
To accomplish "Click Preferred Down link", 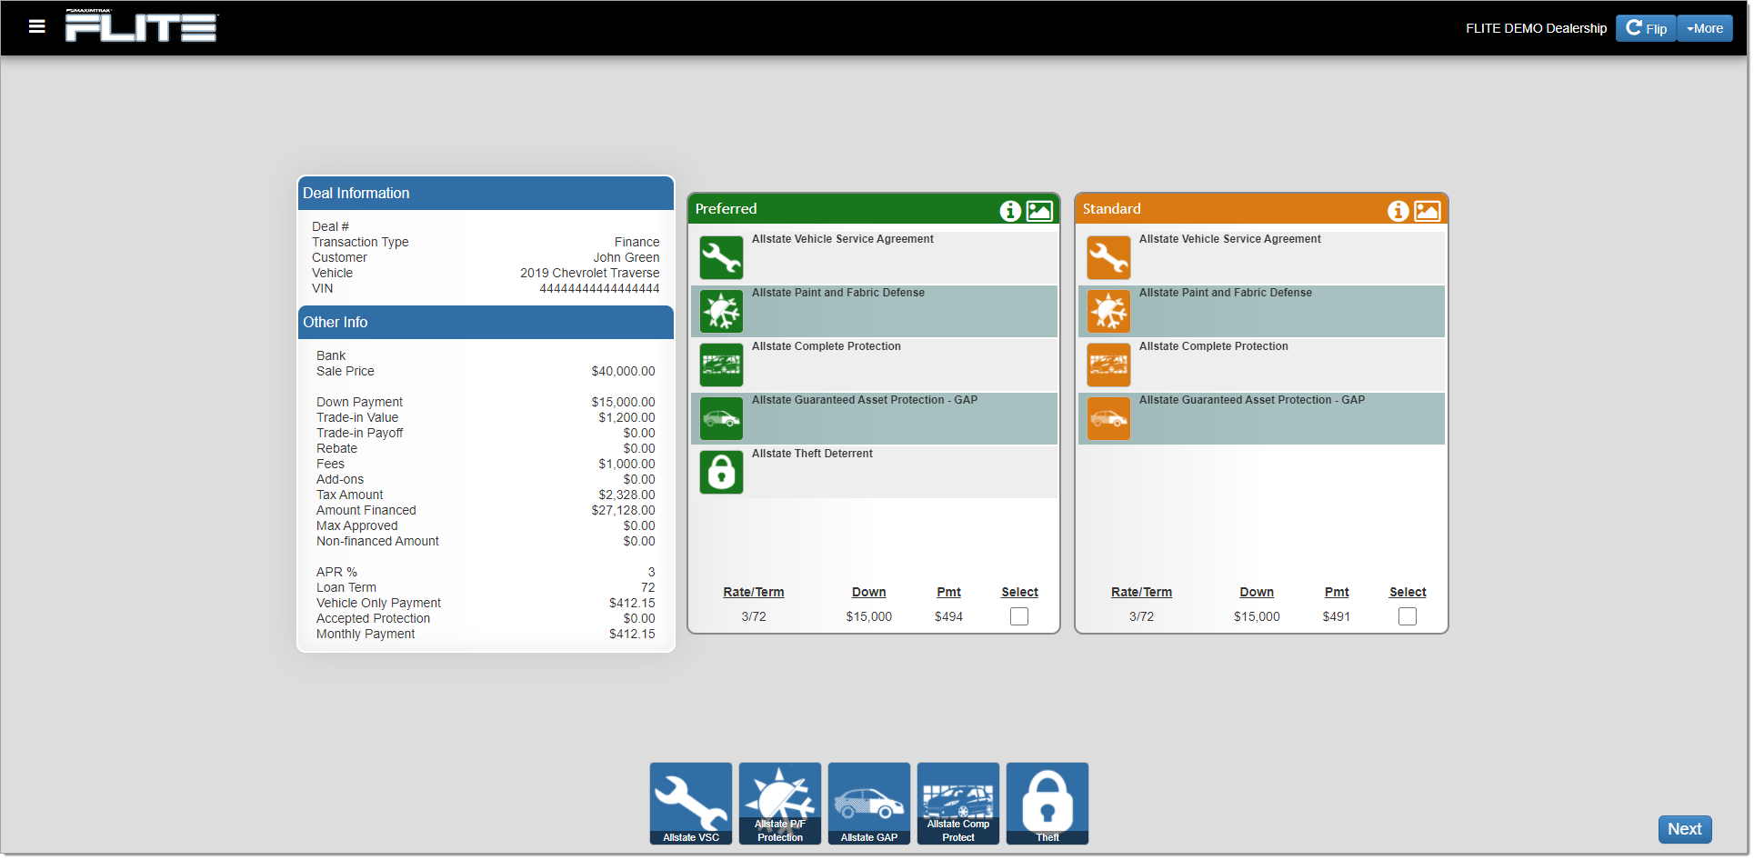I will pos(869,592).
